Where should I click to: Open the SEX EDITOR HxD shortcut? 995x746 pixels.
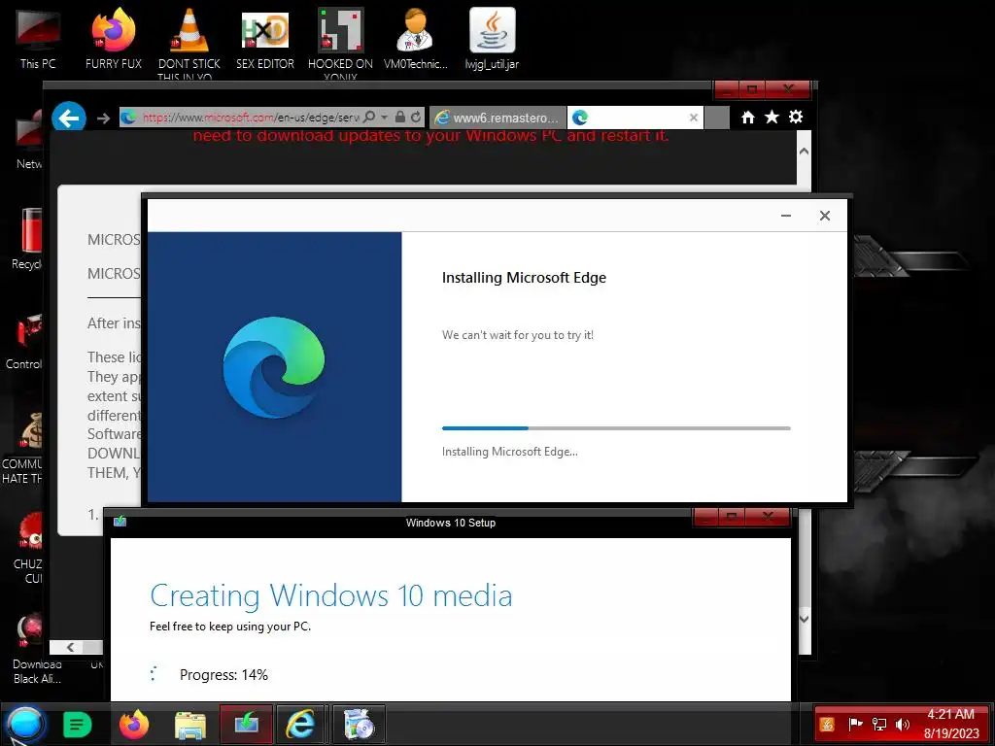(264, 39)
